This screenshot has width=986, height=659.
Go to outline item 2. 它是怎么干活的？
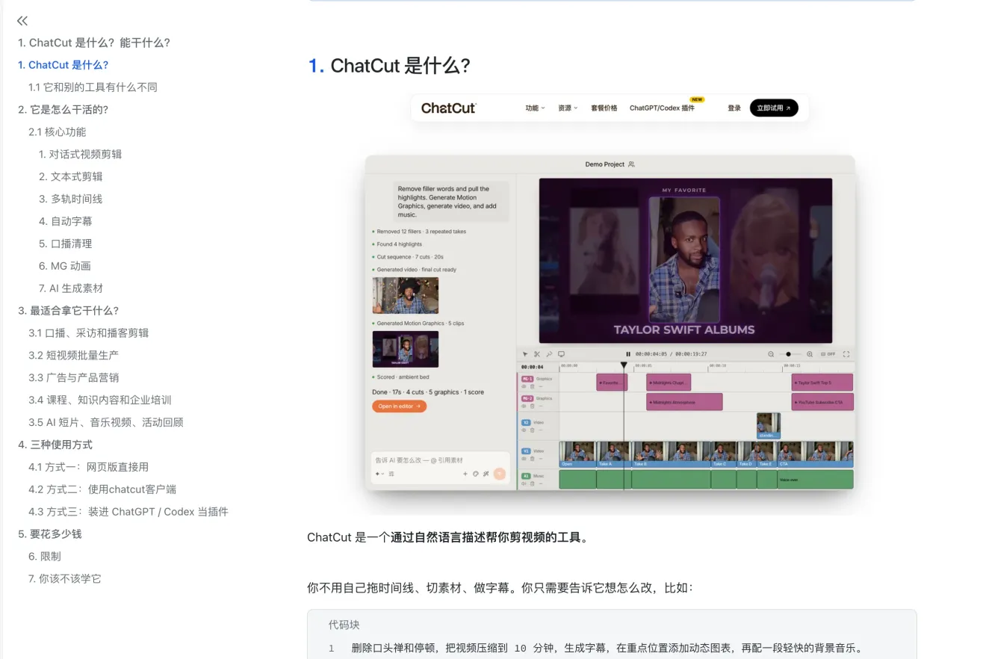63,110
